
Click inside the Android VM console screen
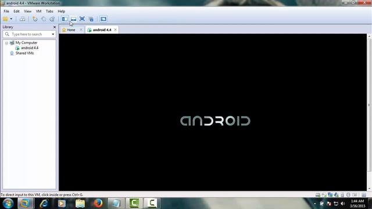point(213,112)
